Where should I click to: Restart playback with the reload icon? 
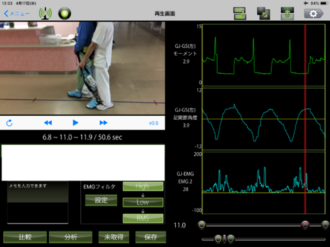(x=9, y=123)
